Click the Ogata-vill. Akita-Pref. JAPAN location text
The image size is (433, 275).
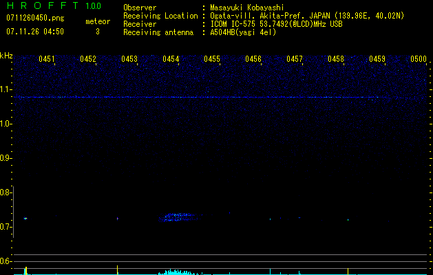[x=307, y=16]
